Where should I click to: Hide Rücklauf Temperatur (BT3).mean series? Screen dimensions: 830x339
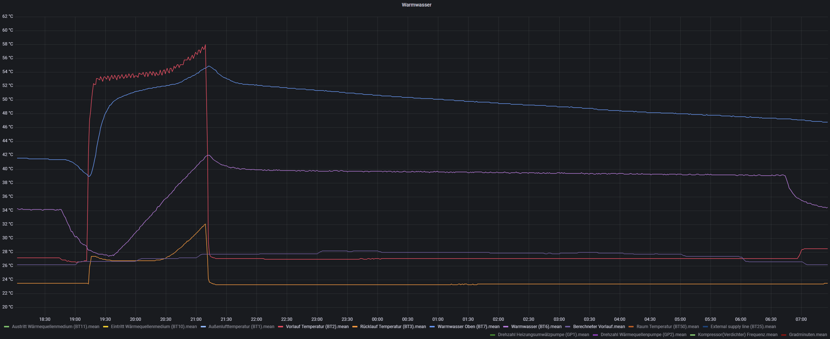(x=393, y=327)
